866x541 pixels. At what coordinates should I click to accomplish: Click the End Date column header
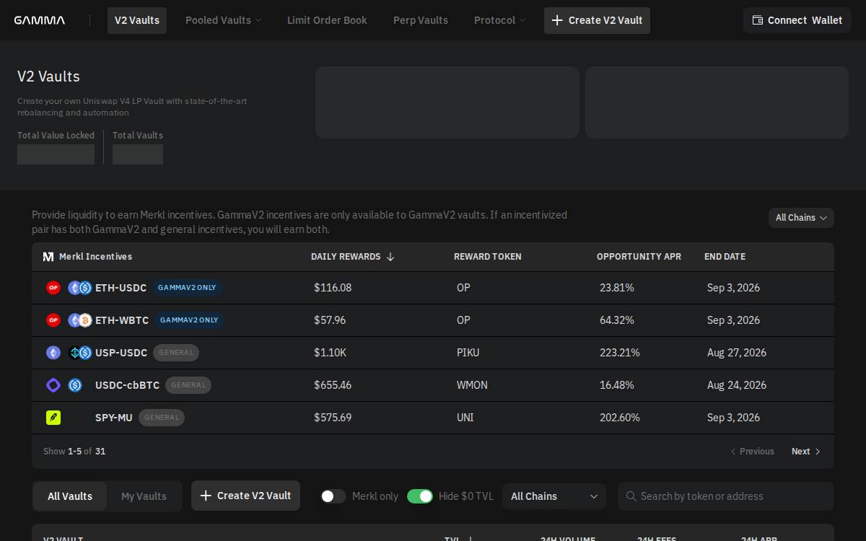725,257
